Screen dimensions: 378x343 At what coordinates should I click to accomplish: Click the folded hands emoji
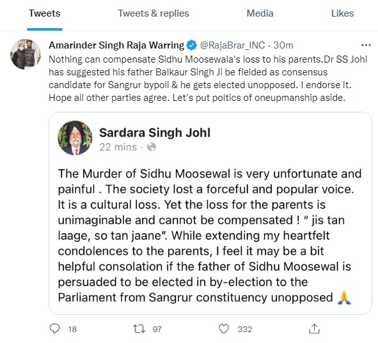(x=344, y=298)
